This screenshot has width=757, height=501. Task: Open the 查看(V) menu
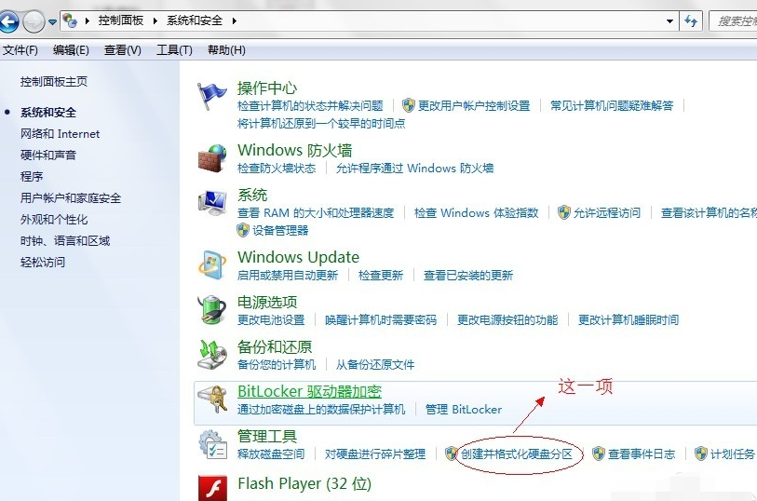(123, 49)
